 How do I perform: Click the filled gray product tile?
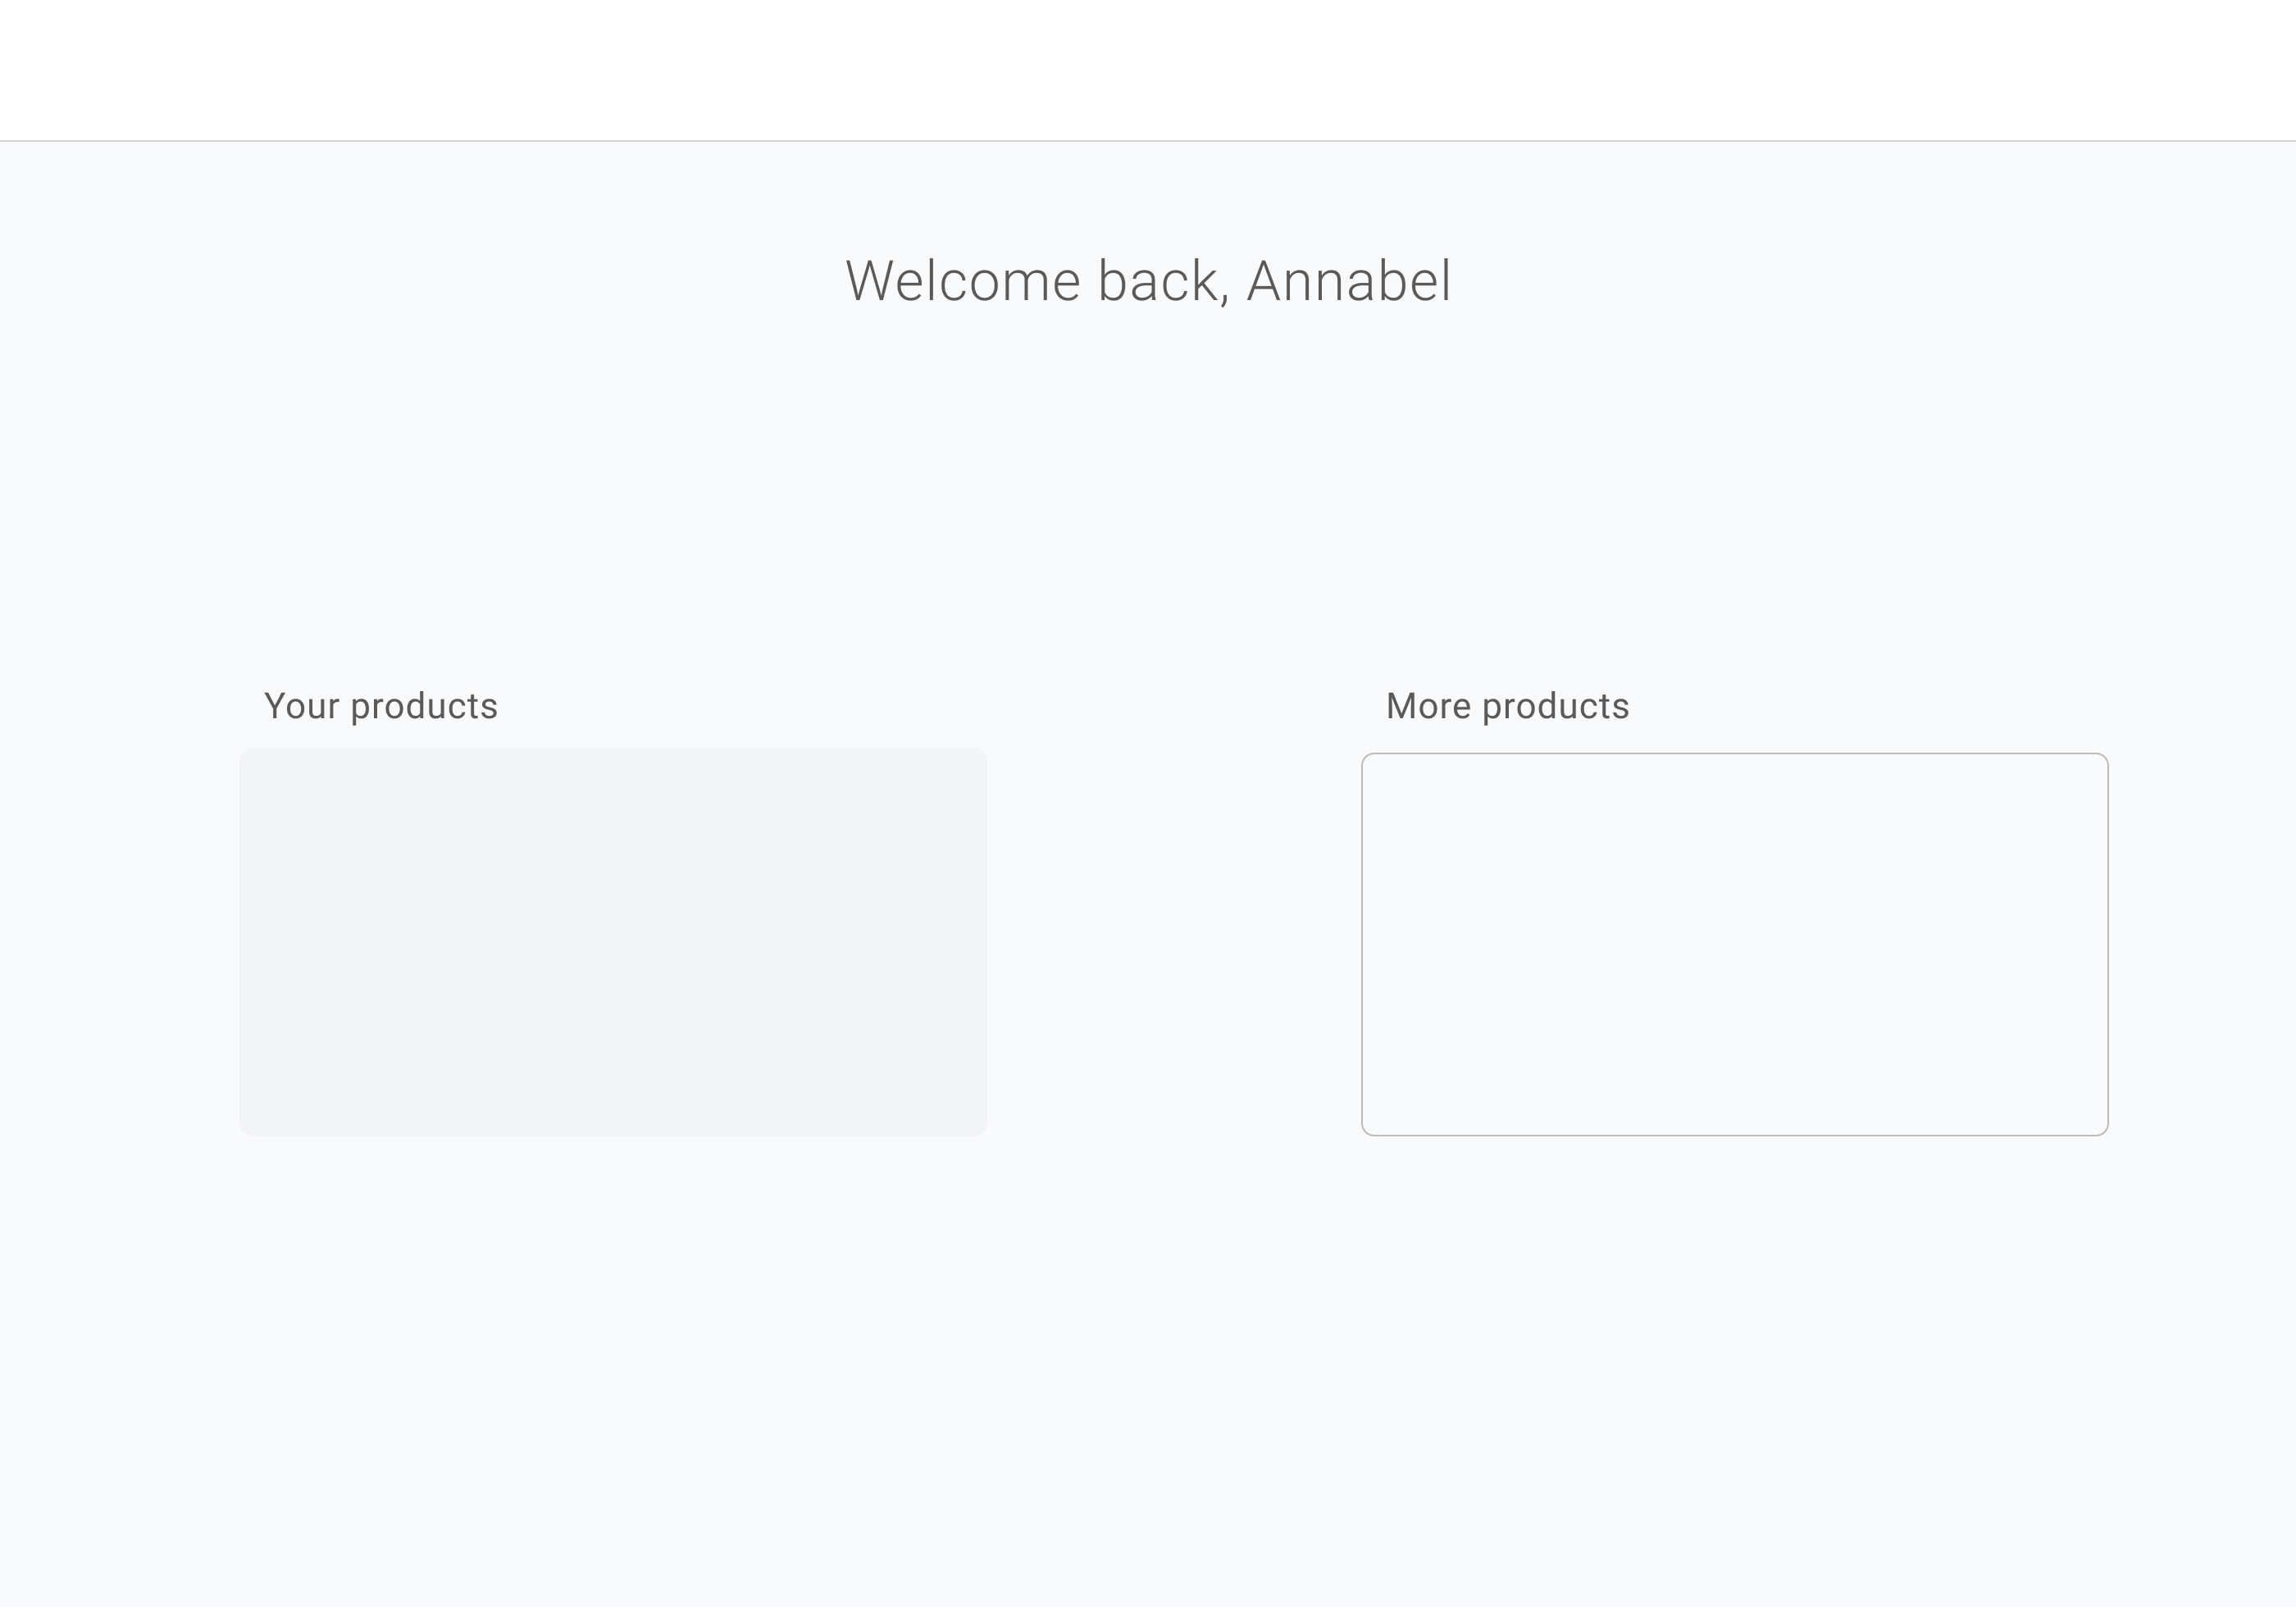613,941
